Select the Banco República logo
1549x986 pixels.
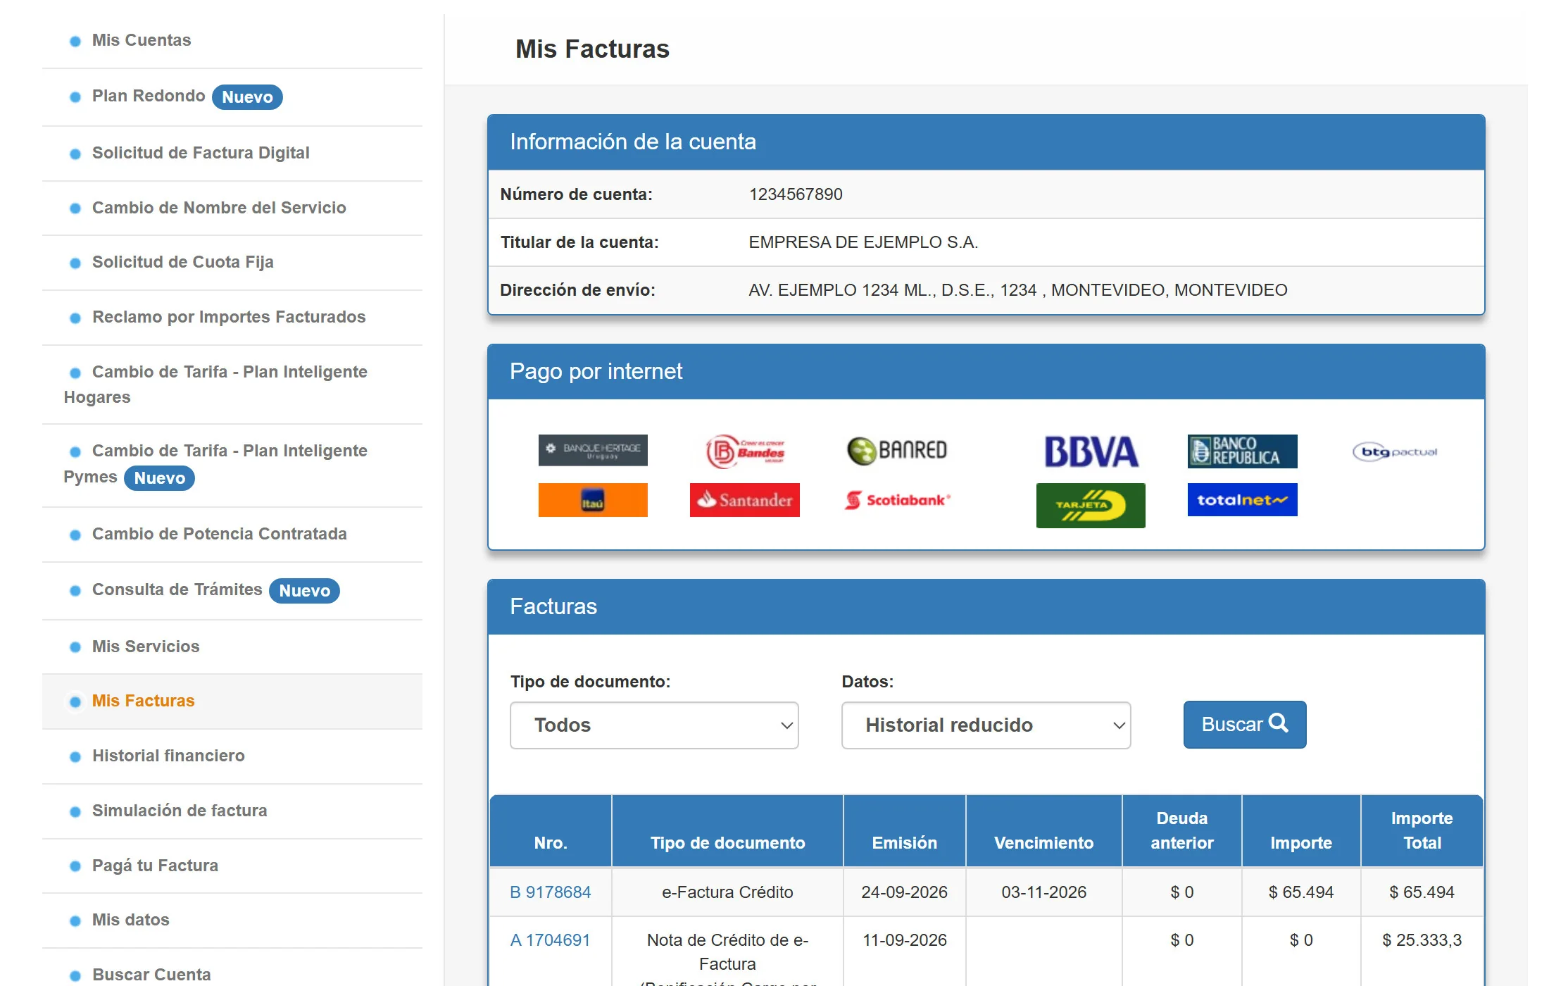[x=1242, y=451]
